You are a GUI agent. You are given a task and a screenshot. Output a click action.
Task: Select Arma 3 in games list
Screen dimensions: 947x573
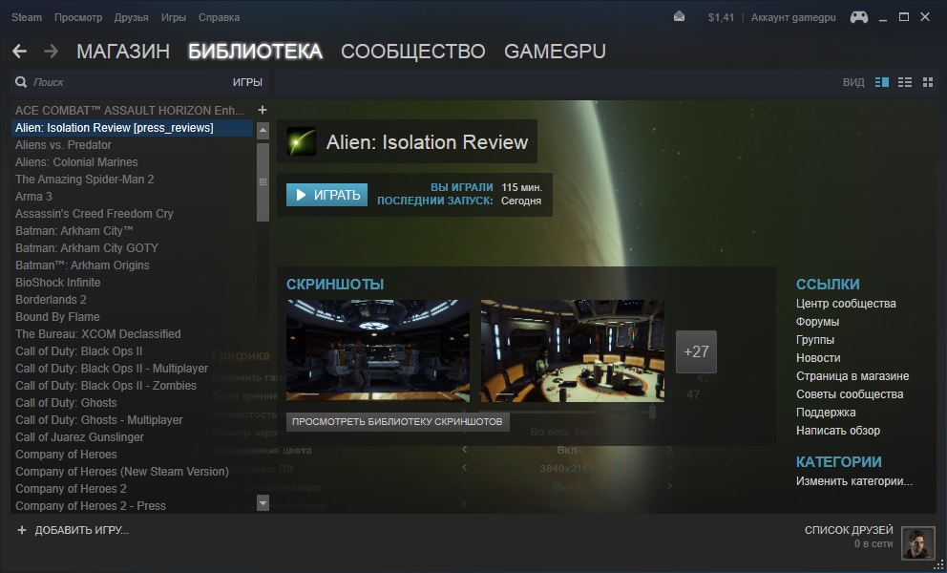pyautogui.click(x=33, y=197)
